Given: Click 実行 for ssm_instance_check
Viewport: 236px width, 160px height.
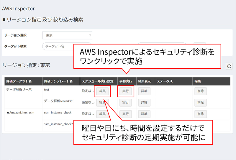Looking at the screenshot, I should pos(125,114).
